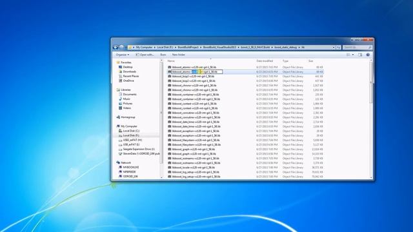This screenshot has height=232, width=413.
Task: Click the Forward navigation arrow button
Action: (x=121, y=47)
